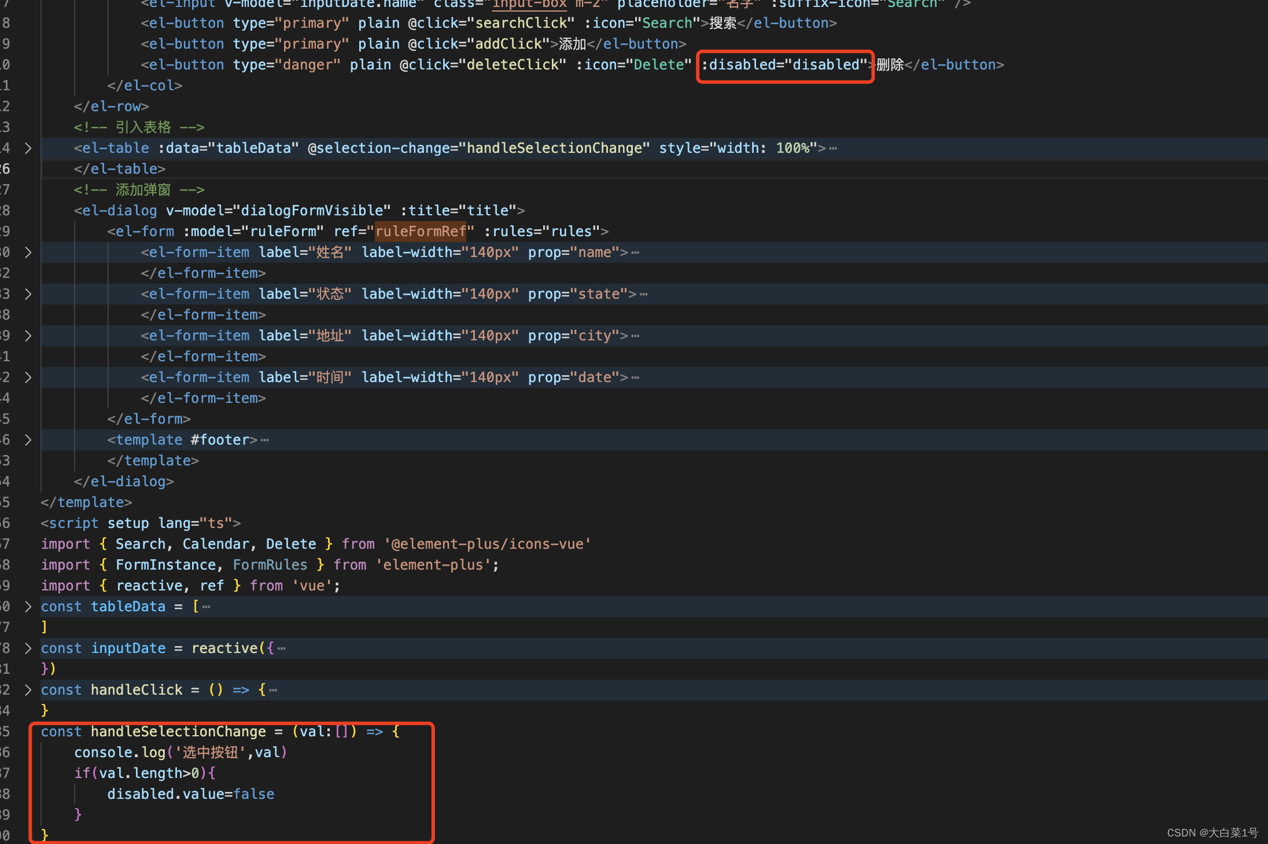This screenshot has height=844, width=1268.
Task: Click the searchClick handler name
Action: 521,23
